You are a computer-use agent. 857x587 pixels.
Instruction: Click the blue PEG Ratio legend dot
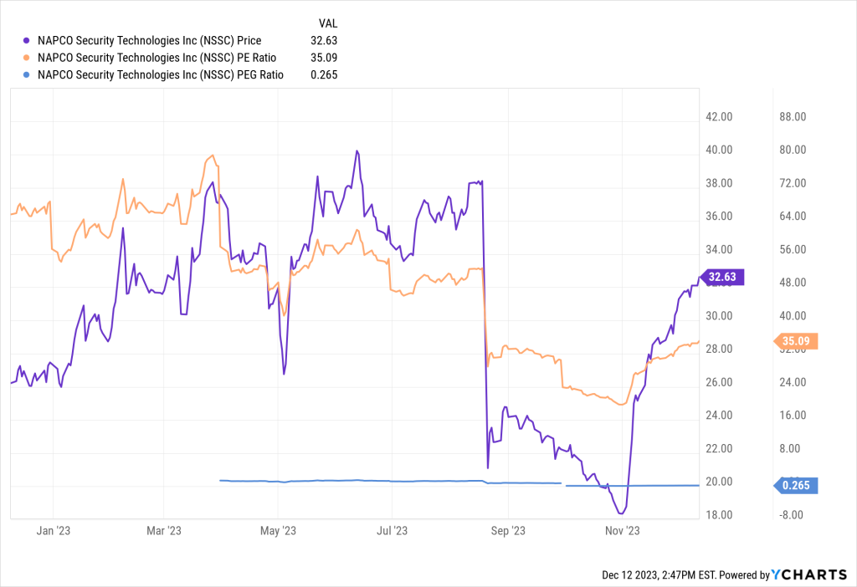pos(28,75)
